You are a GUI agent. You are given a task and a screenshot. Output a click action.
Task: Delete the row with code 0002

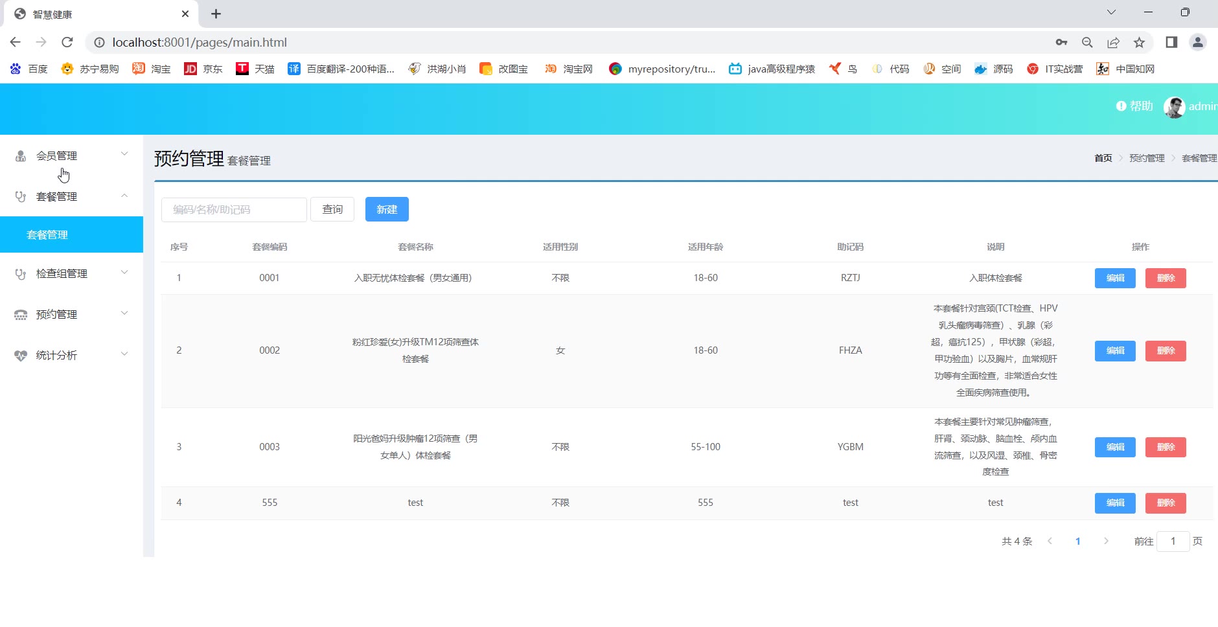(1165, 350)
